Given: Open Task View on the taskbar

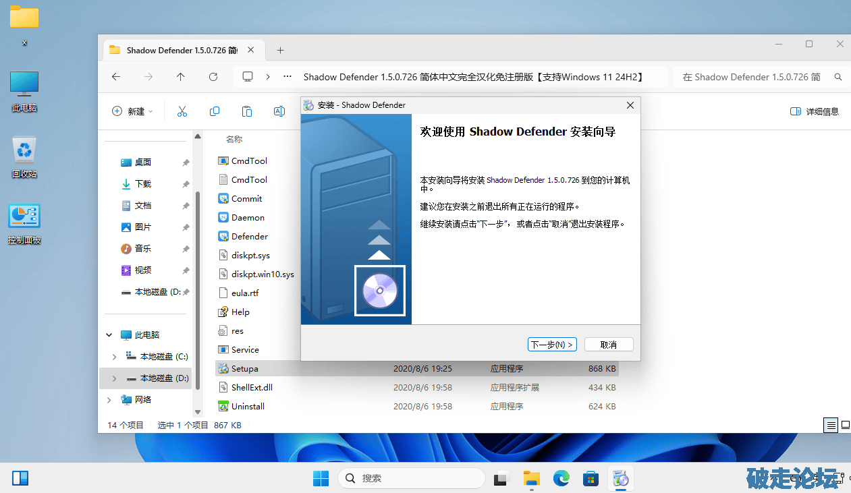Looking at the screenshot, I should [501, 478].
